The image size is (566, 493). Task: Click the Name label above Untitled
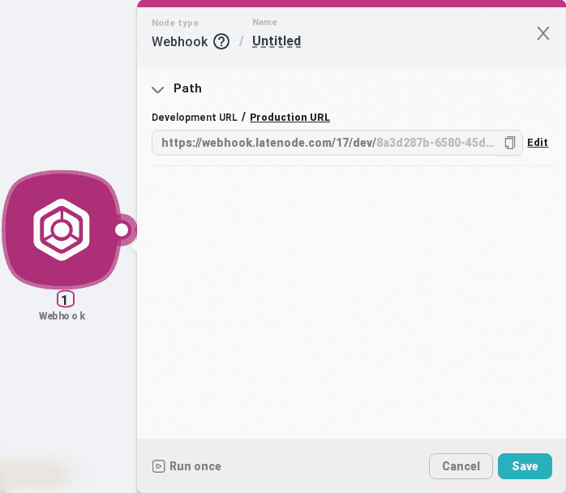(x=264, y=23)
